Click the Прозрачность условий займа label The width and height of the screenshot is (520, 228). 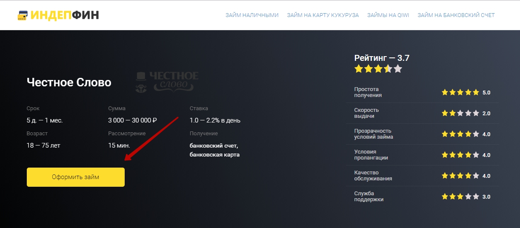tap(374, 134)
